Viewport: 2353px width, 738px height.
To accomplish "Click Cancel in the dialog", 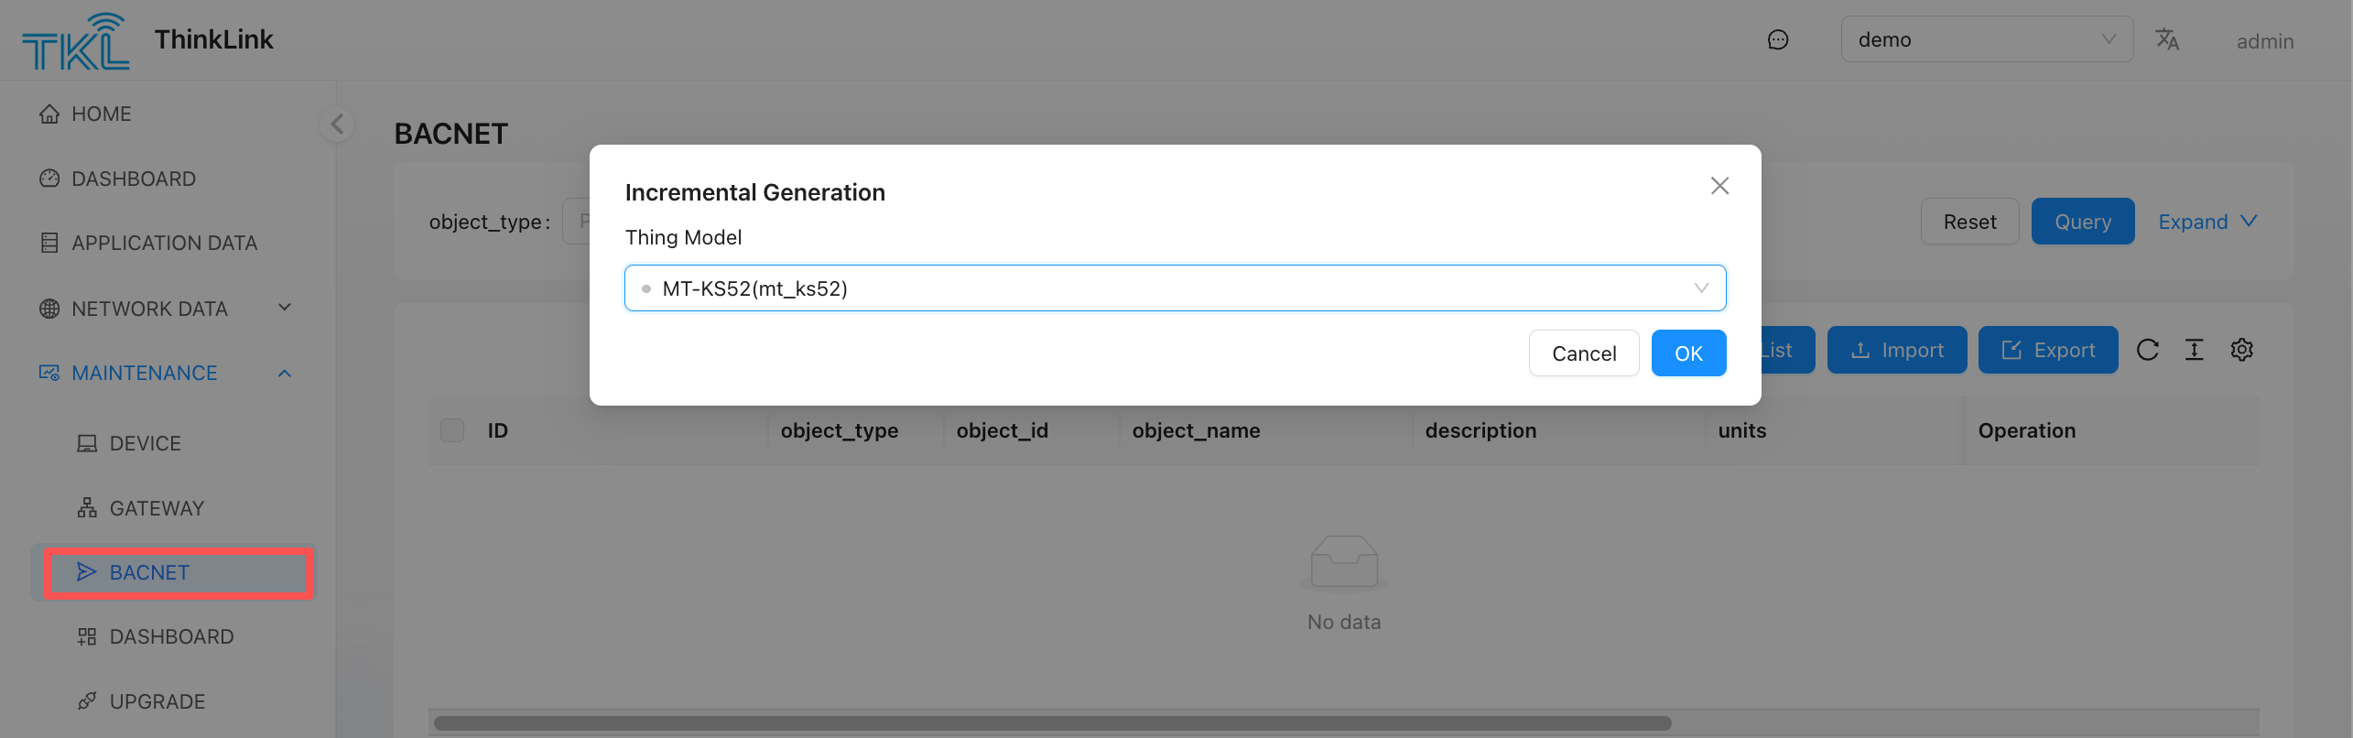I will coord(1583,353).
